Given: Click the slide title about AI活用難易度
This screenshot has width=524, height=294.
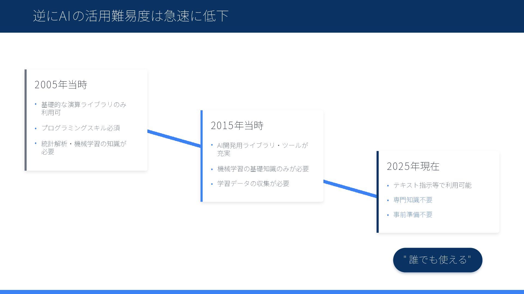Looking at the screenshot, I should (x=130, y=16).
